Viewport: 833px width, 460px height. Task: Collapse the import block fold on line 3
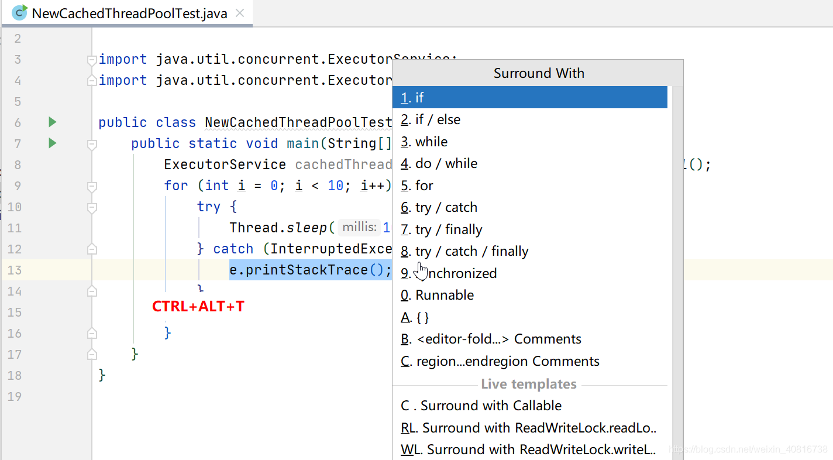(91, 60)
